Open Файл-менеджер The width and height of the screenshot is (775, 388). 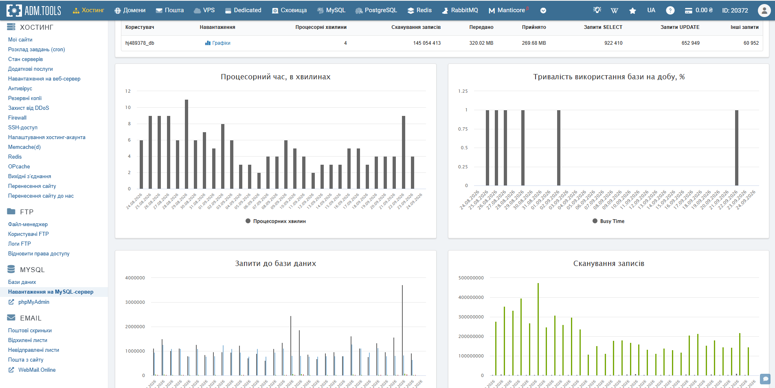28,224
